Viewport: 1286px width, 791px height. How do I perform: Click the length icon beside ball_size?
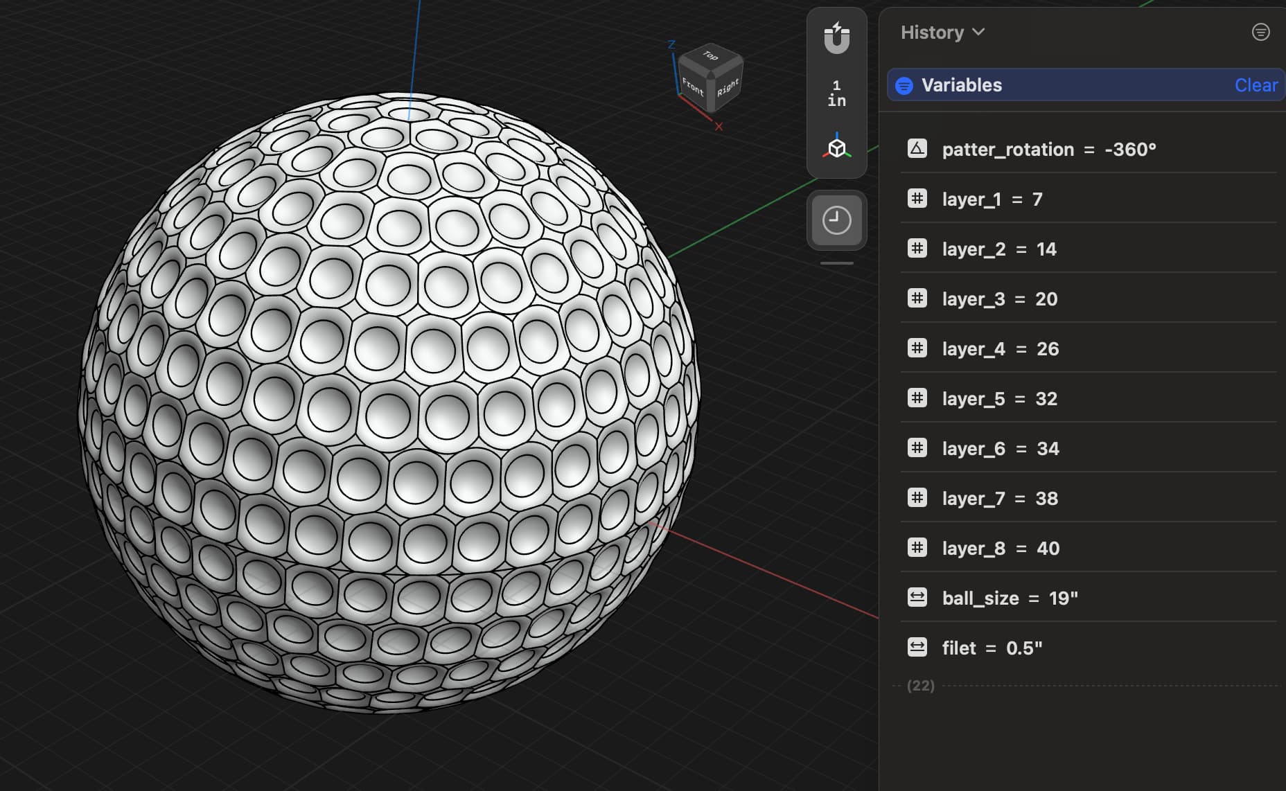[x=917, y=597]
